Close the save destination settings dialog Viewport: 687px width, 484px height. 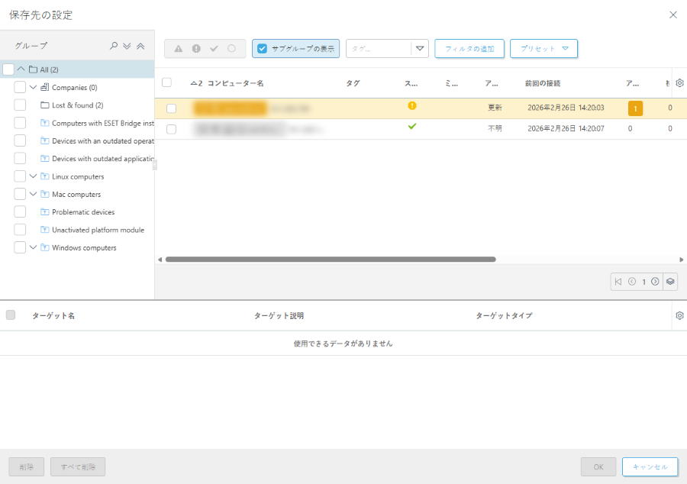pyautogui.click(x=673, y=15)
